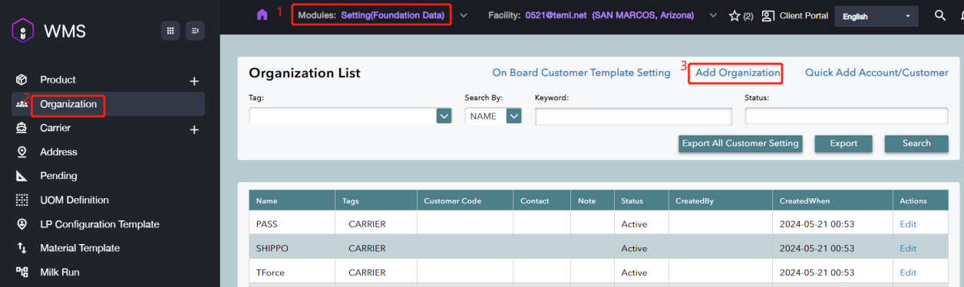Open Address in the sidebar menu

[x=58, y=152]
